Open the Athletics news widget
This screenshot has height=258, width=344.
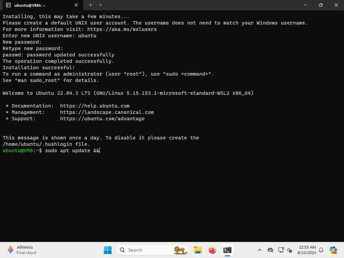click(x=22, y=250)
